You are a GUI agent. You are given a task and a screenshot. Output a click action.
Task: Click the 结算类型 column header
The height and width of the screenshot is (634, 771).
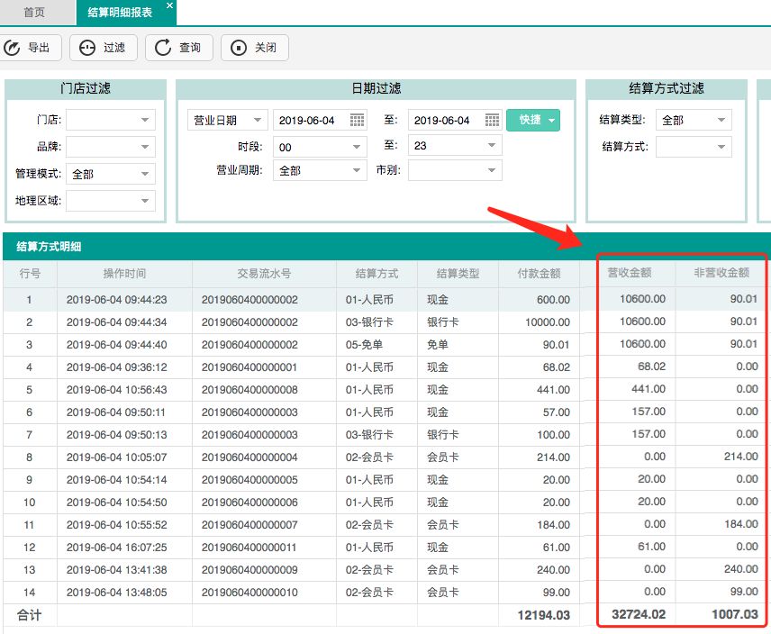458,274
